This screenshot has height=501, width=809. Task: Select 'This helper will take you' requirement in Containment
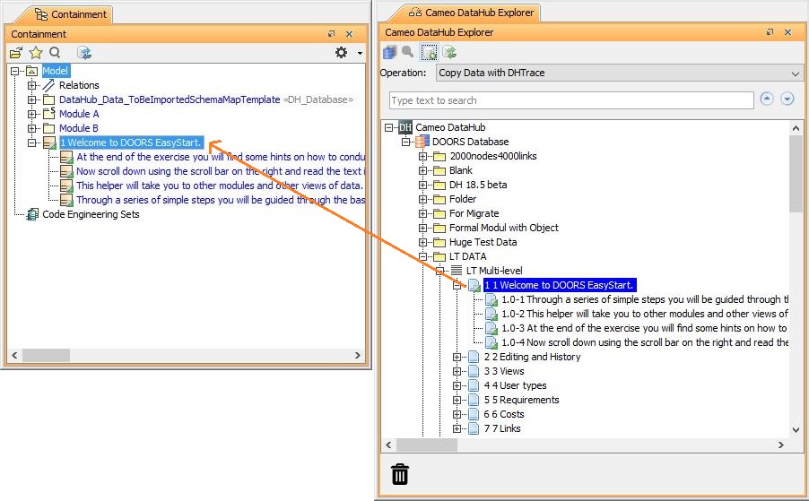pos(219,186)
